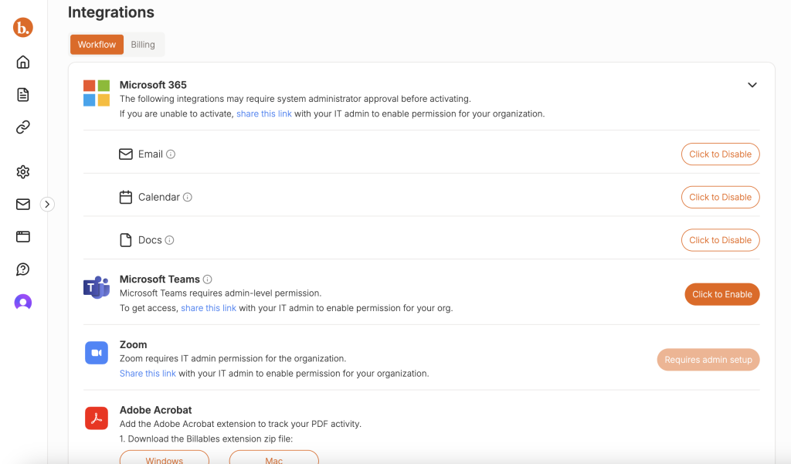Disable the Email integration
This screenshot has width=791, height=464.
[x=720, y=154]
